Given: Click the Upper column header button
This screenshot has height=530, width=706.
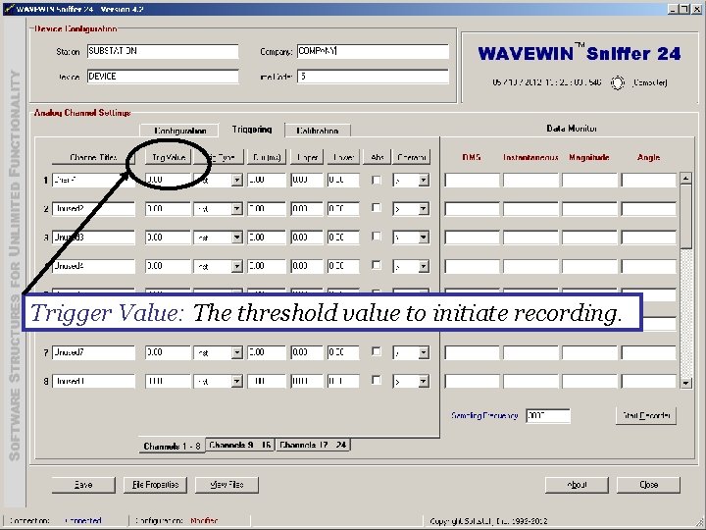Looking at the screenshot, I should (307, 157).
